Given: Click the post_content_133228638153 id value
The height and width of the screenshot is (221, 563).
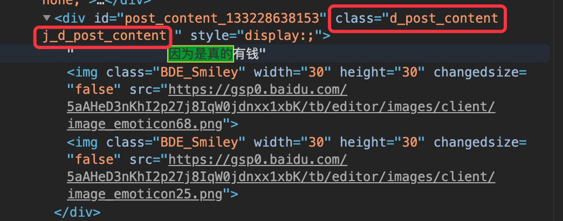Looking at the screenshot, I should tap(222, 18).
